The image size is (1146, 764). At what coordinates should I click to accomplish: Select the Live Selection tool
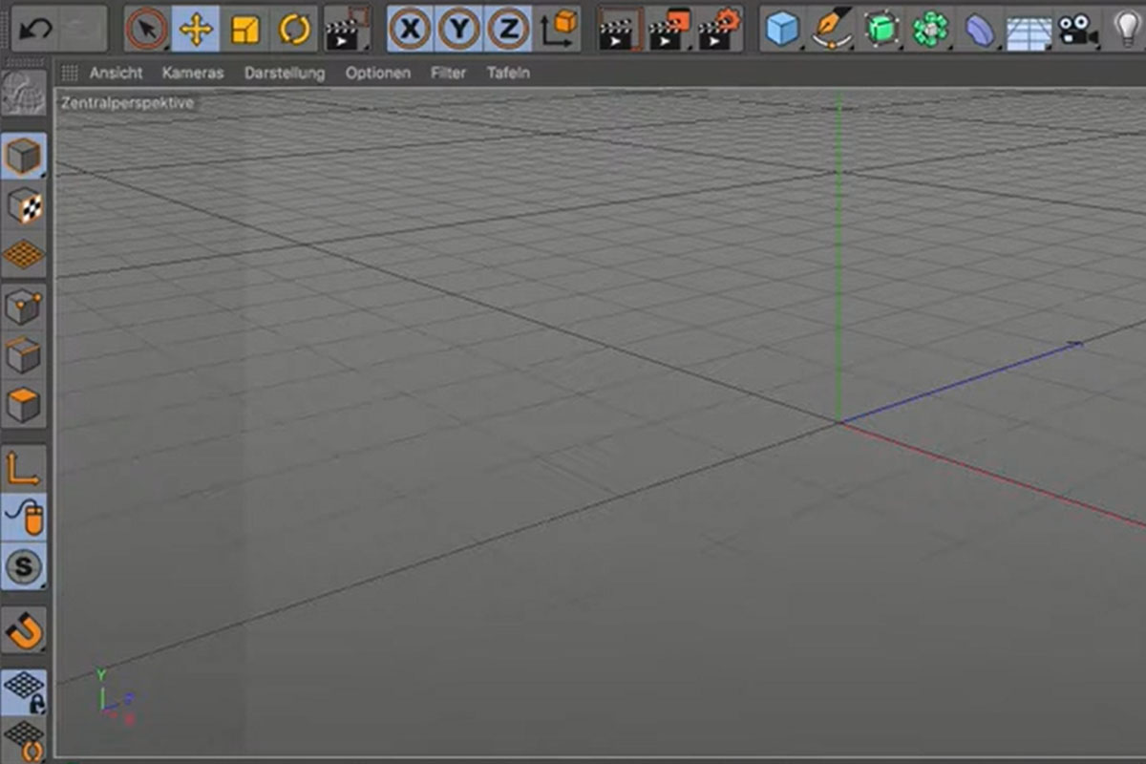pyautogui.click(x=147, y=30)
